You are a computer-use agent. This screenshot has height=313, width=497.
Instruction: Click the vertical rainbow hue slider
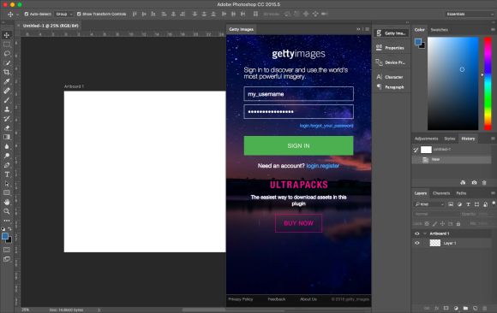pyautogui.click(x=488, y=84)
